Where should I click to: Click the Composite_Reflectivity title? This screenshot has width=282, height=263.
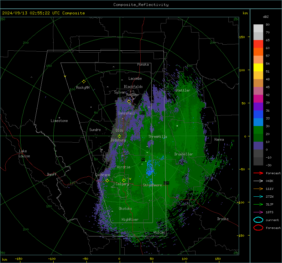point(141,5)
